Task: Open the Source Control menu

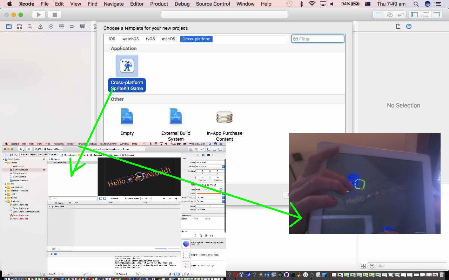Action: click(213, 4)
